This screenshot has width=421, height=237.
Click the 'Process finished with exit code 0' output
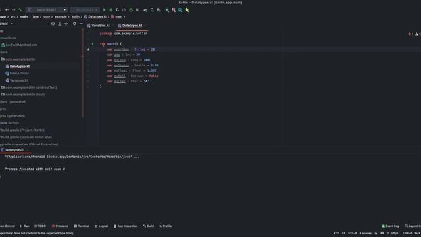[35, 169]
